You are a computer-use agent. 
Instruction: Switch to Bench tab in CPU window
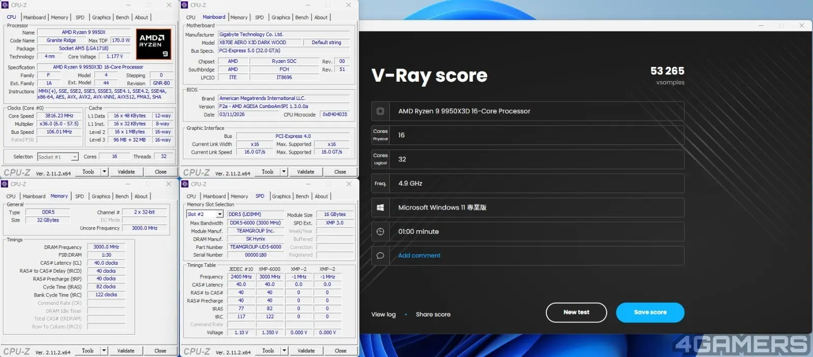point(122,17)
